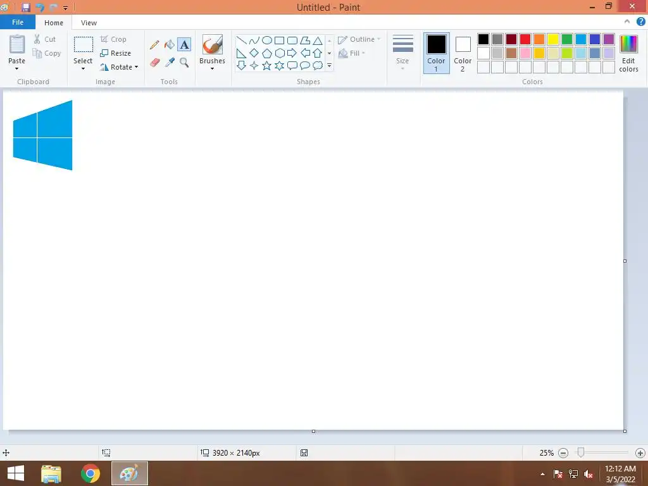The height and width of the screenshot is (486, 648).
Task: Choose the Four-point star shape
Action: click(x=254, y=65)
